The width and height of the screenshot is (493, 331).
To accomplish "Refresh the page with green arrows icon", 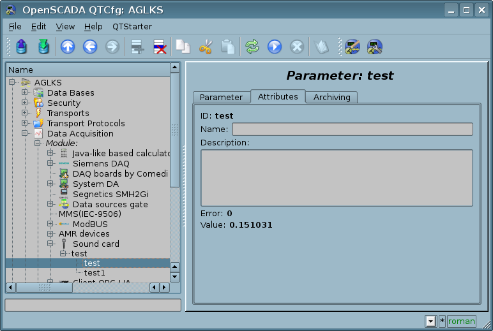I will pyautogui.click(x=252, y=47).
